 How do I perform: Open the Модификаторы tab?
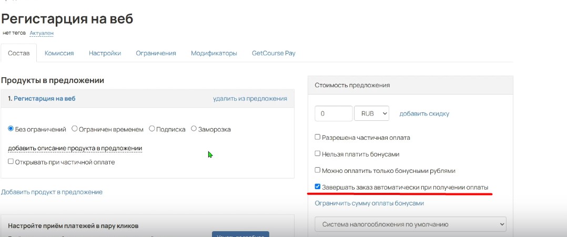(214, 53)
